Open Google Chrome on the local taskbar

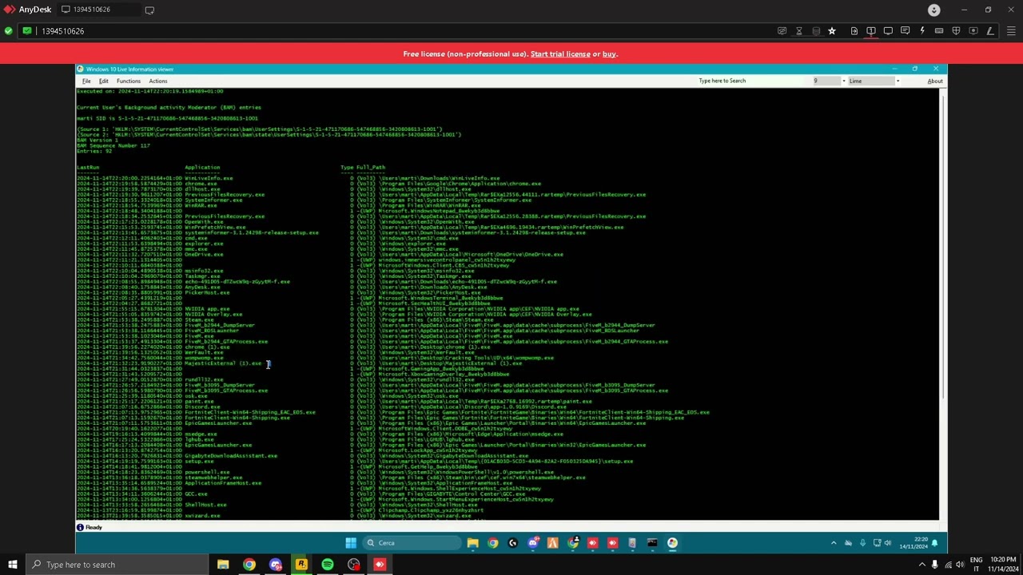pos(249,565)
